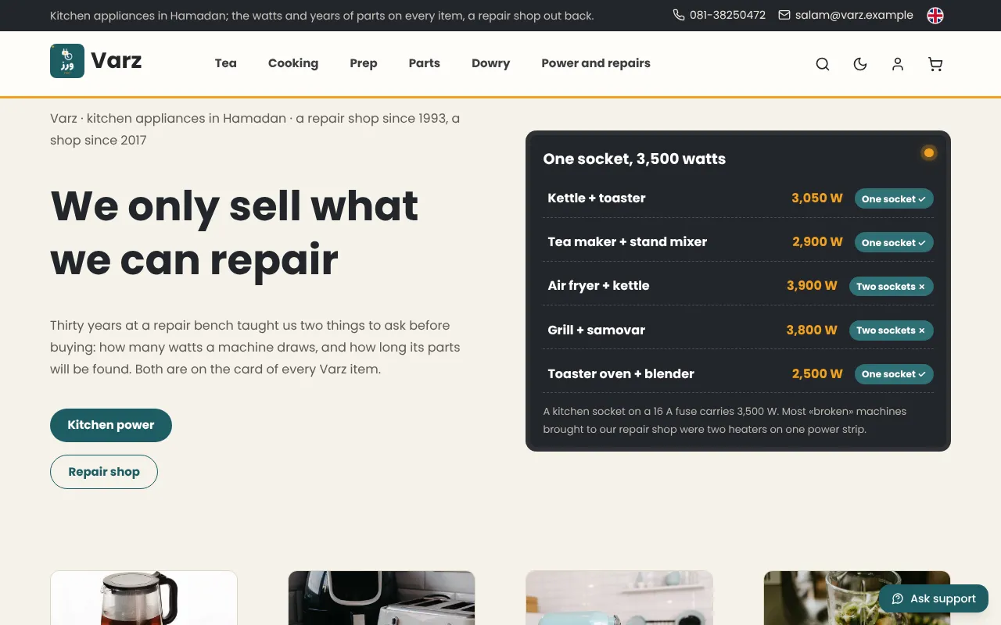The image size is (1001, 625).
Task: Click the envelope email icon
Action: click(784, 15)
